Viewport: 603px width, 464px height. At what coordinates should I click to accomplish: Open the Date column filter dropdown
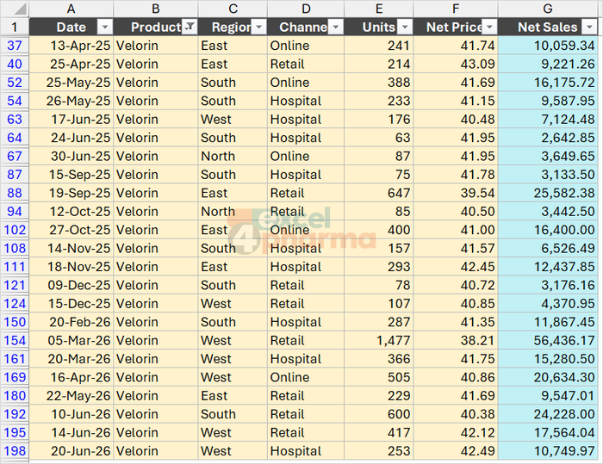point(105,27)
